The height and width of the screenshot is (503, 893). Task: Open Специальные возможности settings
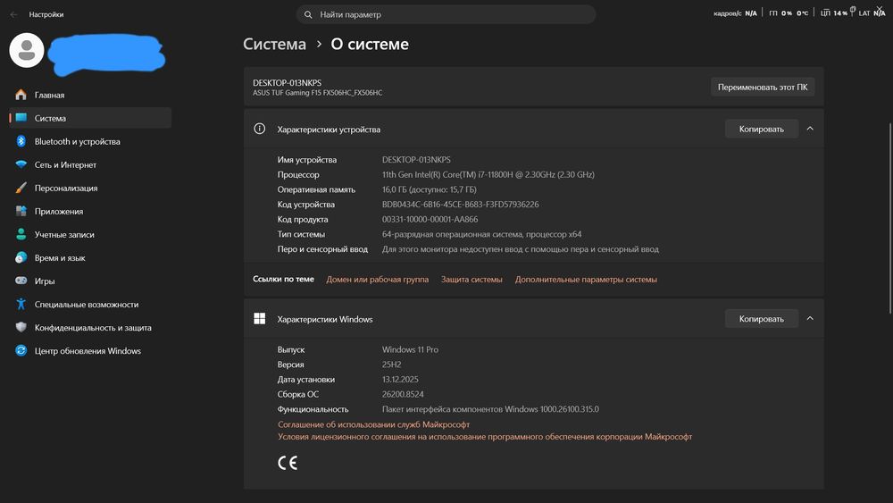[90, 304]
